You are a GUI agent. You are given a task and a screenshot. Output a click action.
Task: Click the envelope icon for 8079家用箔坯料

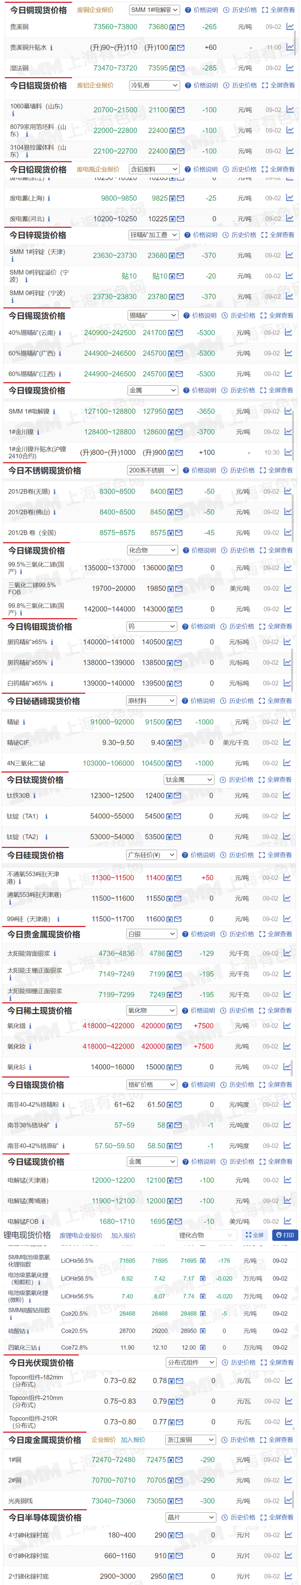pos(181,131)
